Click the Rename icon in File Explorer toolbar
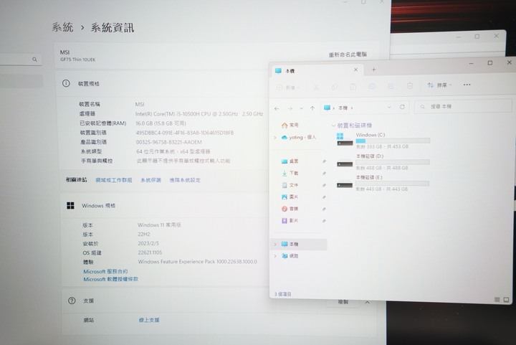The width and height of the screenshot is (516, 345). [x=372, y=87]
